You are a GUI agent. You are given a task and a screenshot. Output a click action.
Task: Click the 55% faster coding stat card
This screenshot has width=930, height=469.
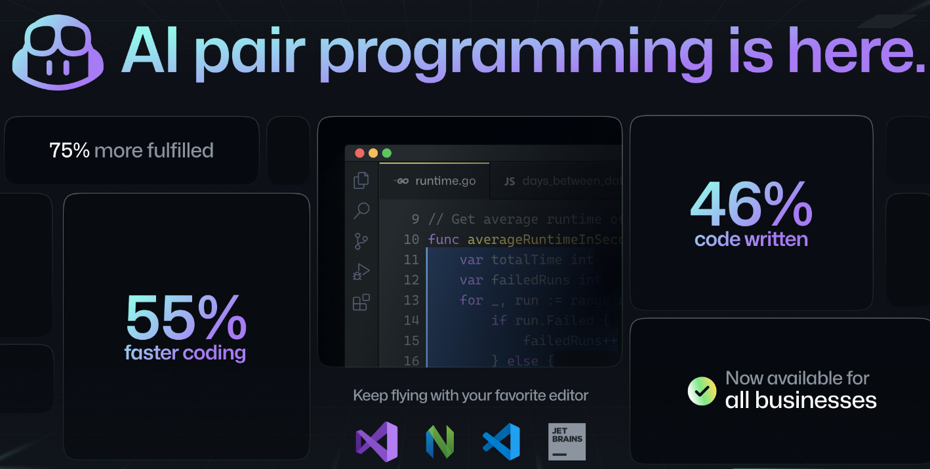(186, 326)
